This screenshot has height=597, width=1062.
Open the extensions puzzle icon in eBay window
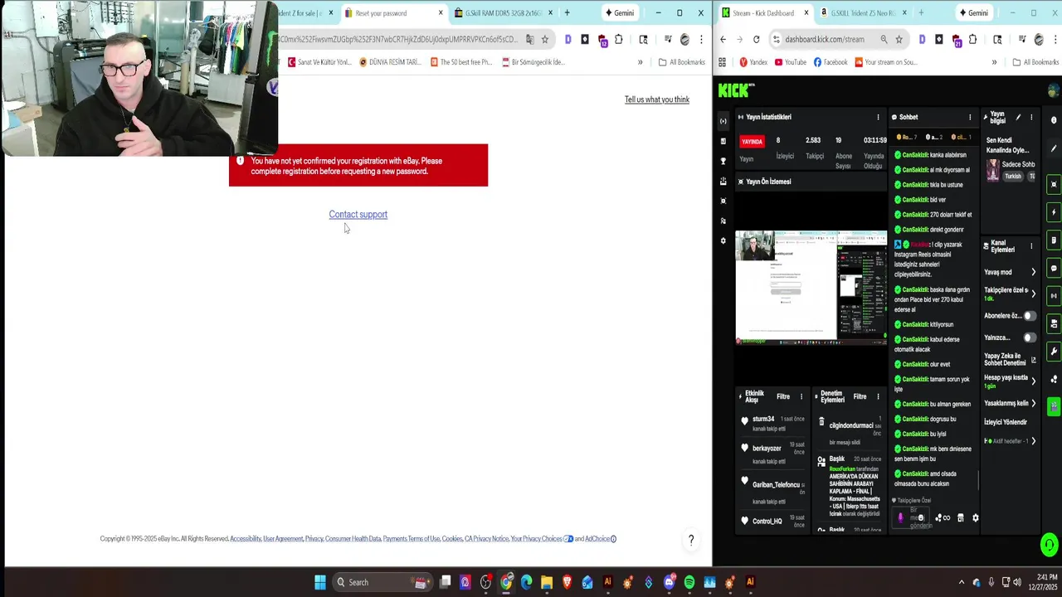[618, 39]
